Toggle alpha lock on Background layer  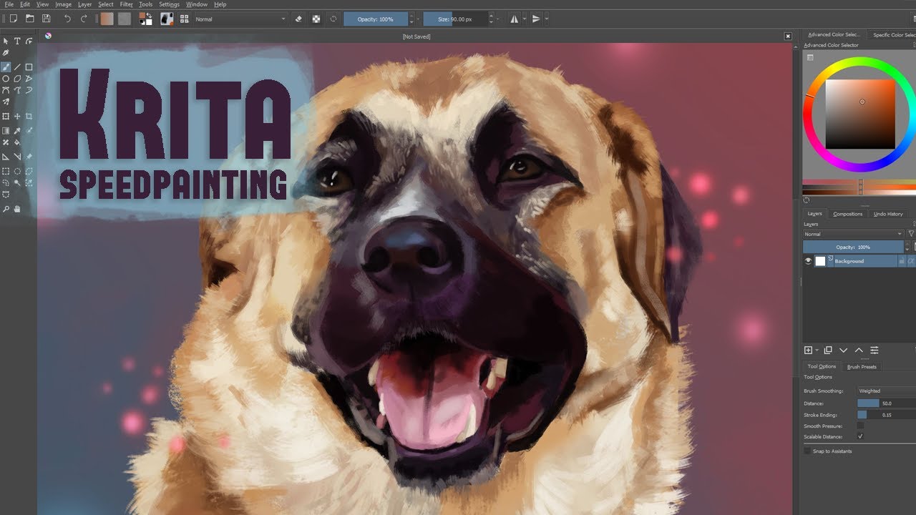pos(911,261)
